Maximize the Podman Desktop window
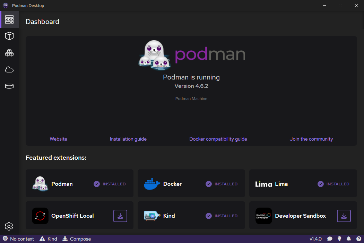Viewport: 364px width, 243px height. [x=340, y=5]
